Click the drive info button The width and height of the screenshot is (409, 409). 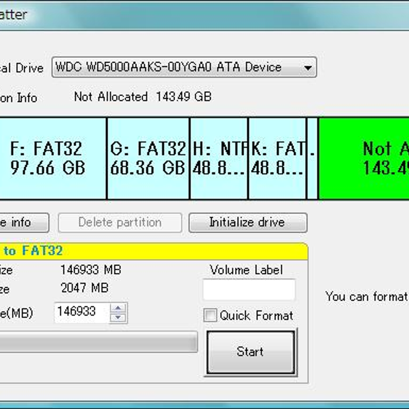tap(20, 223)
